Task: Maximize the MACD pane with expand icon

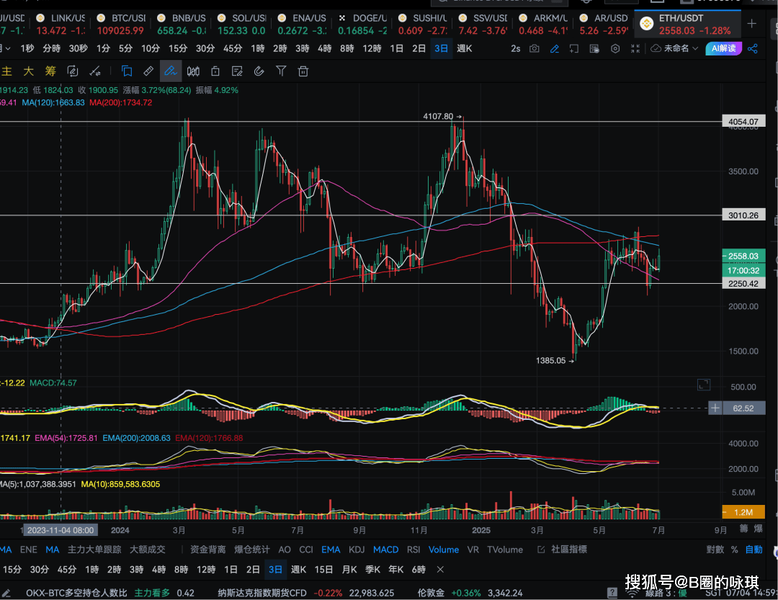Action: [704, 385]
